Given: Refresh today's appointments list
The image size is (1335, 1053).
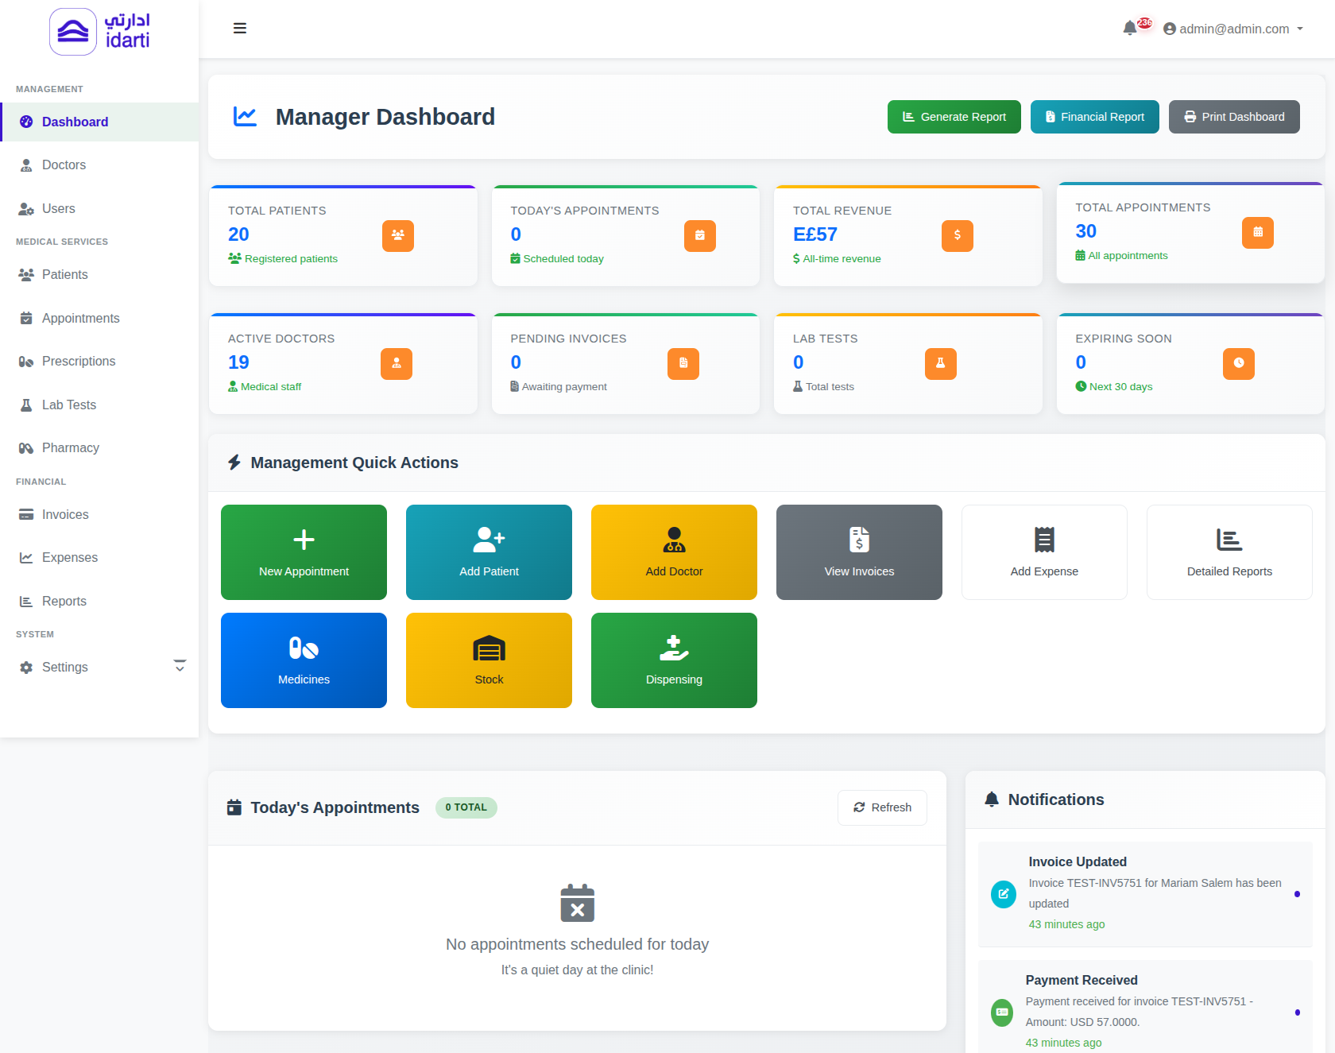Looking at the screenshot, I should [x=882, y=807].
